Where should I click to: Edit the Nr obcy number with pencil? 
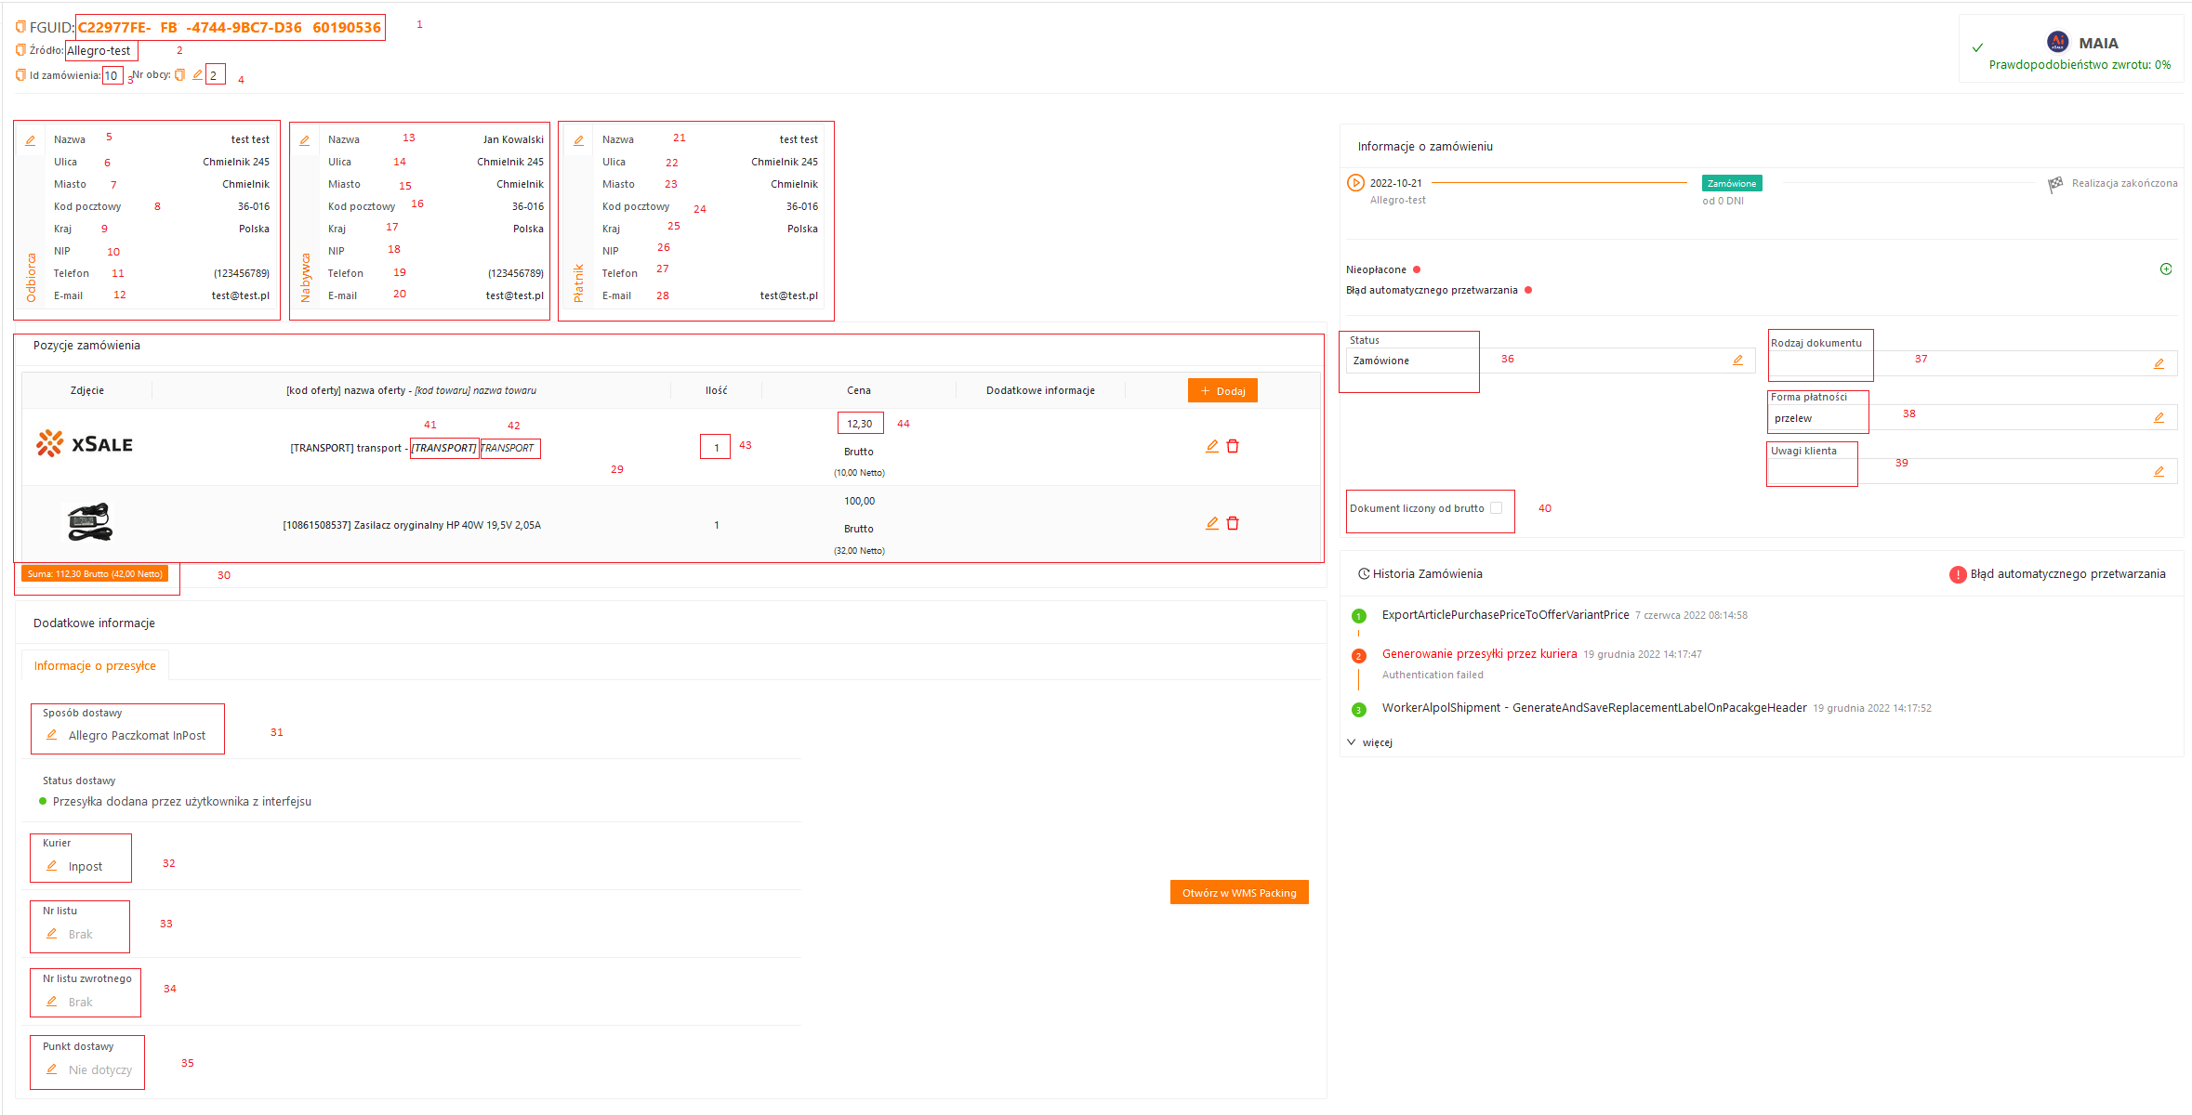click(x=197, y=74)
